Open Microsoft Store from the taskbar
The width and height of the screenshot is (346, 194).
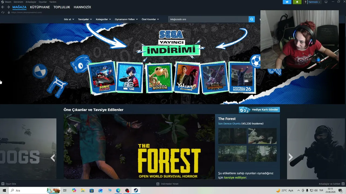point(92,190)
